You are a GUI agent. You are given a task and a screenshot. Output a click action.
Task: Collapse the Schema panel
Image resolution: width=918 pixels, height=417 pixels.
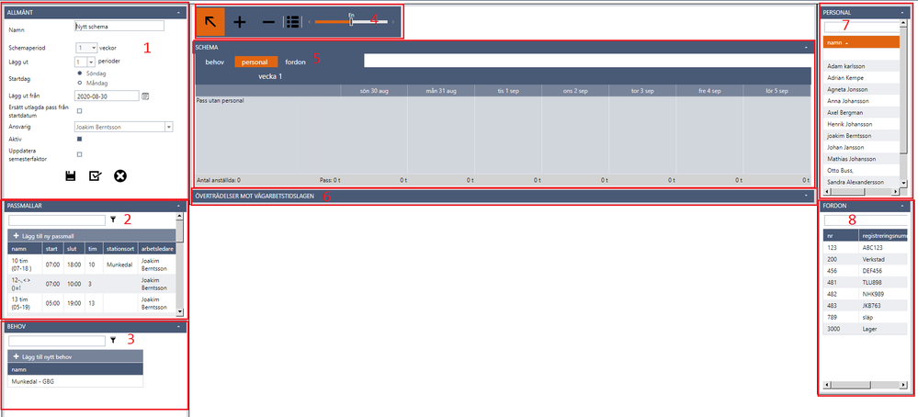point(806,46)
